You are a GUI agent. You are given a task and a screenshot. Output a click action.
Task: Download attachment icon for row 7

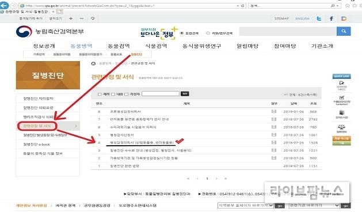tap(274, 119)
